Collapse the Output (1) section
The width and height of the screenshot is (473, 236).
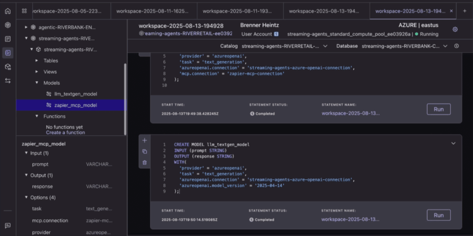click(x=26, y=175)
